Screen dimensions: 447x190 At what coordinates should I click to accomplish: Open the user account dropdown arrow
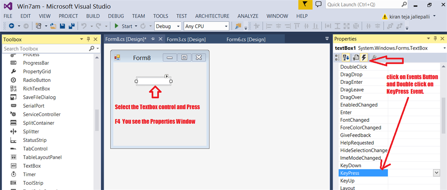434,16
